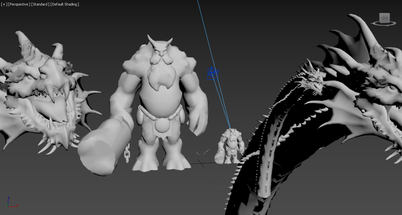Open the [+] general viewport menu
The width and height of the screenshot is (402, 215).
(4, 4)
